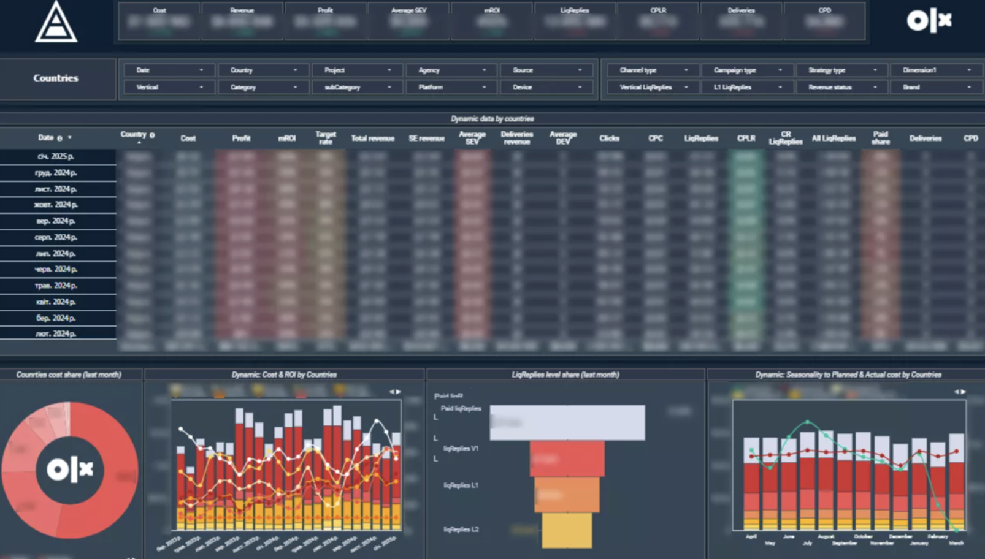This screenshot has height=559, width=985.
Task: Click the OLX logo in top-right corner
Action: (929, 21)
